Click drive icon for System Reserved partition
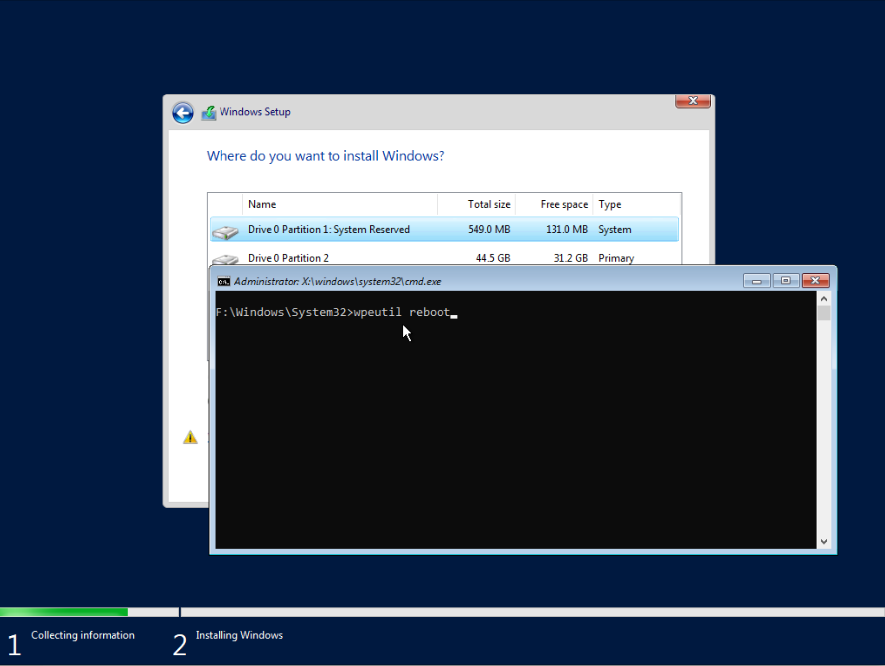The image size is (885, 666). (x=225, y=231)
